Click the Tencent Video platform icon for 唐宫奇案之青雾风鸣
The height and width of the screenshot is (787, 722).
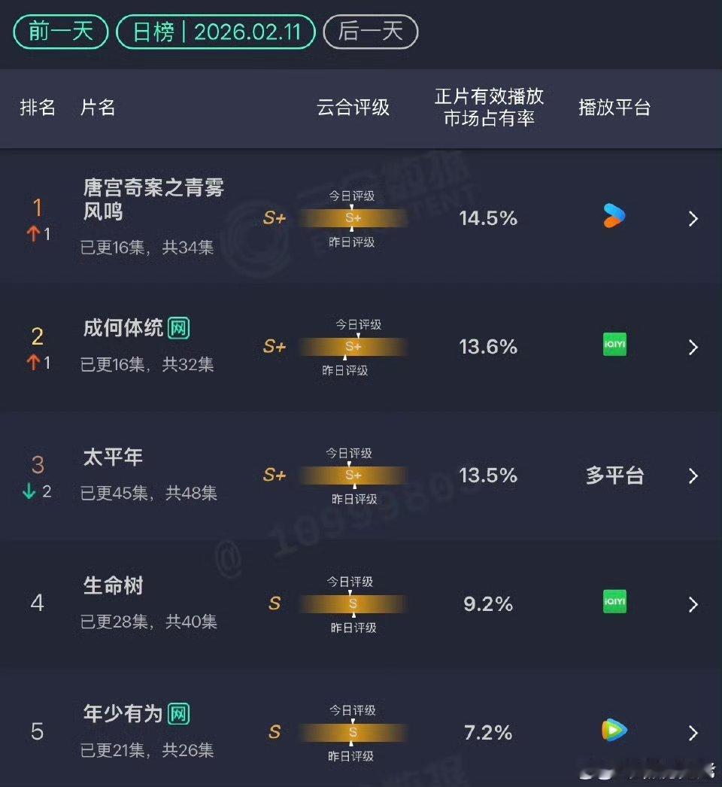(x=614, y=217)
